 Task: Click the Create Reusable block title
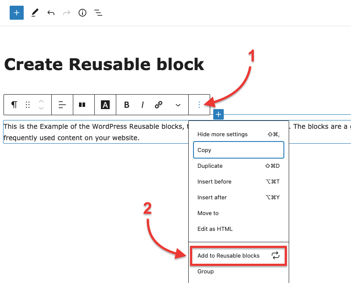tap(104, 64)
